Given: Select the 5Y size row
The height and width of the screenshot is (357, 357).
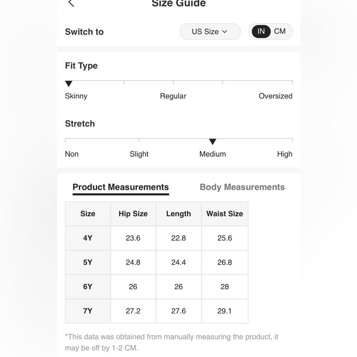Looking at the screenshot, I should click(x=157, y=262).
